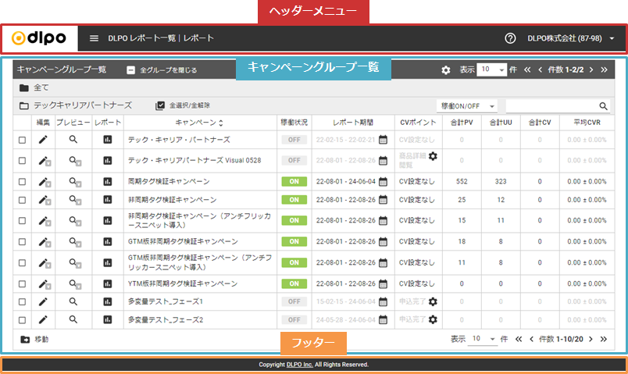
Task: Preview 多変量テスト_フェーズ2 campaign
Action: [73, 319]
